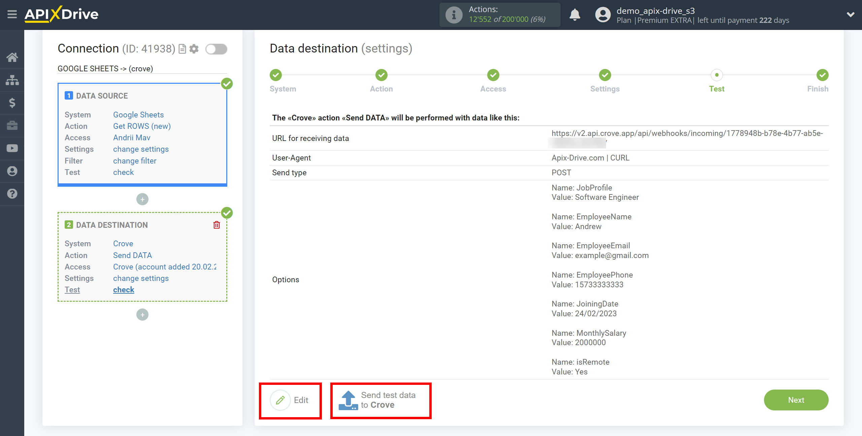Click the ApiX-Drive logo

62,14
